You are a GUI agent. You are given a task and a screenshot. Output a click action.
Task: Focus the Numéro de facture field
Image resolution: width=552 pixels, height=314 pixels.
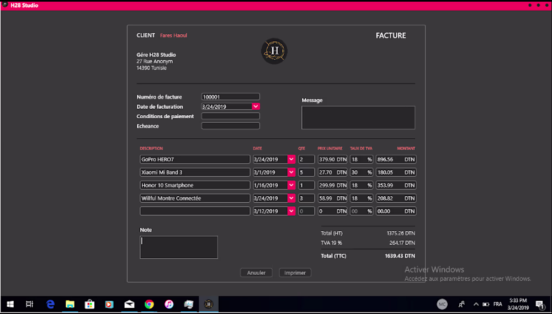(x=230, y=97)
